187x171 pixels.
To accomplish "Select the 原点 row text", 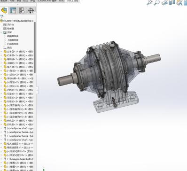I will pos(9,47).
